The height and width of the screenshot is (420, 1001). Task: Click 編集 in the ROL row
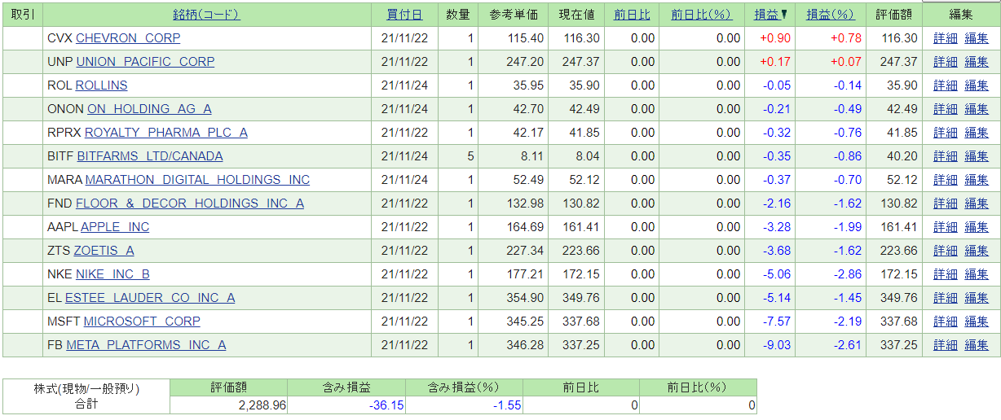click(977, 85)
